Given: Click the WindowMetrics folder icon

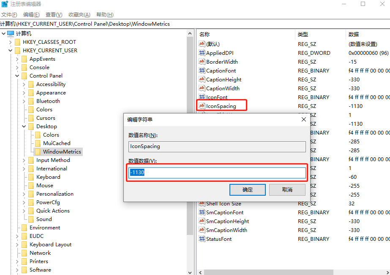Looking at the screenshot, I should coord(38,152).
